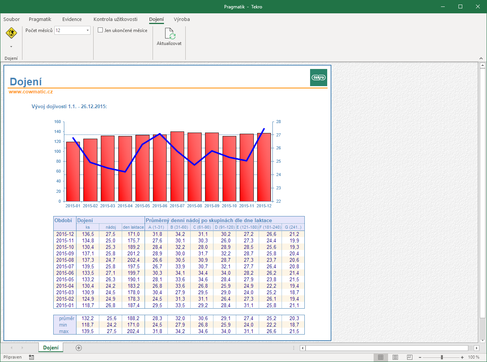This screenshot has height=362, width=487.
Task: Switch to Page Break Preview view
Action: click(x=410, y=357)
